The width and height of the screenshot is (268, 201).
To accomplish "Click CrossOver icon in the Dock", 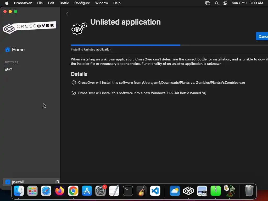I will [188, 191].
